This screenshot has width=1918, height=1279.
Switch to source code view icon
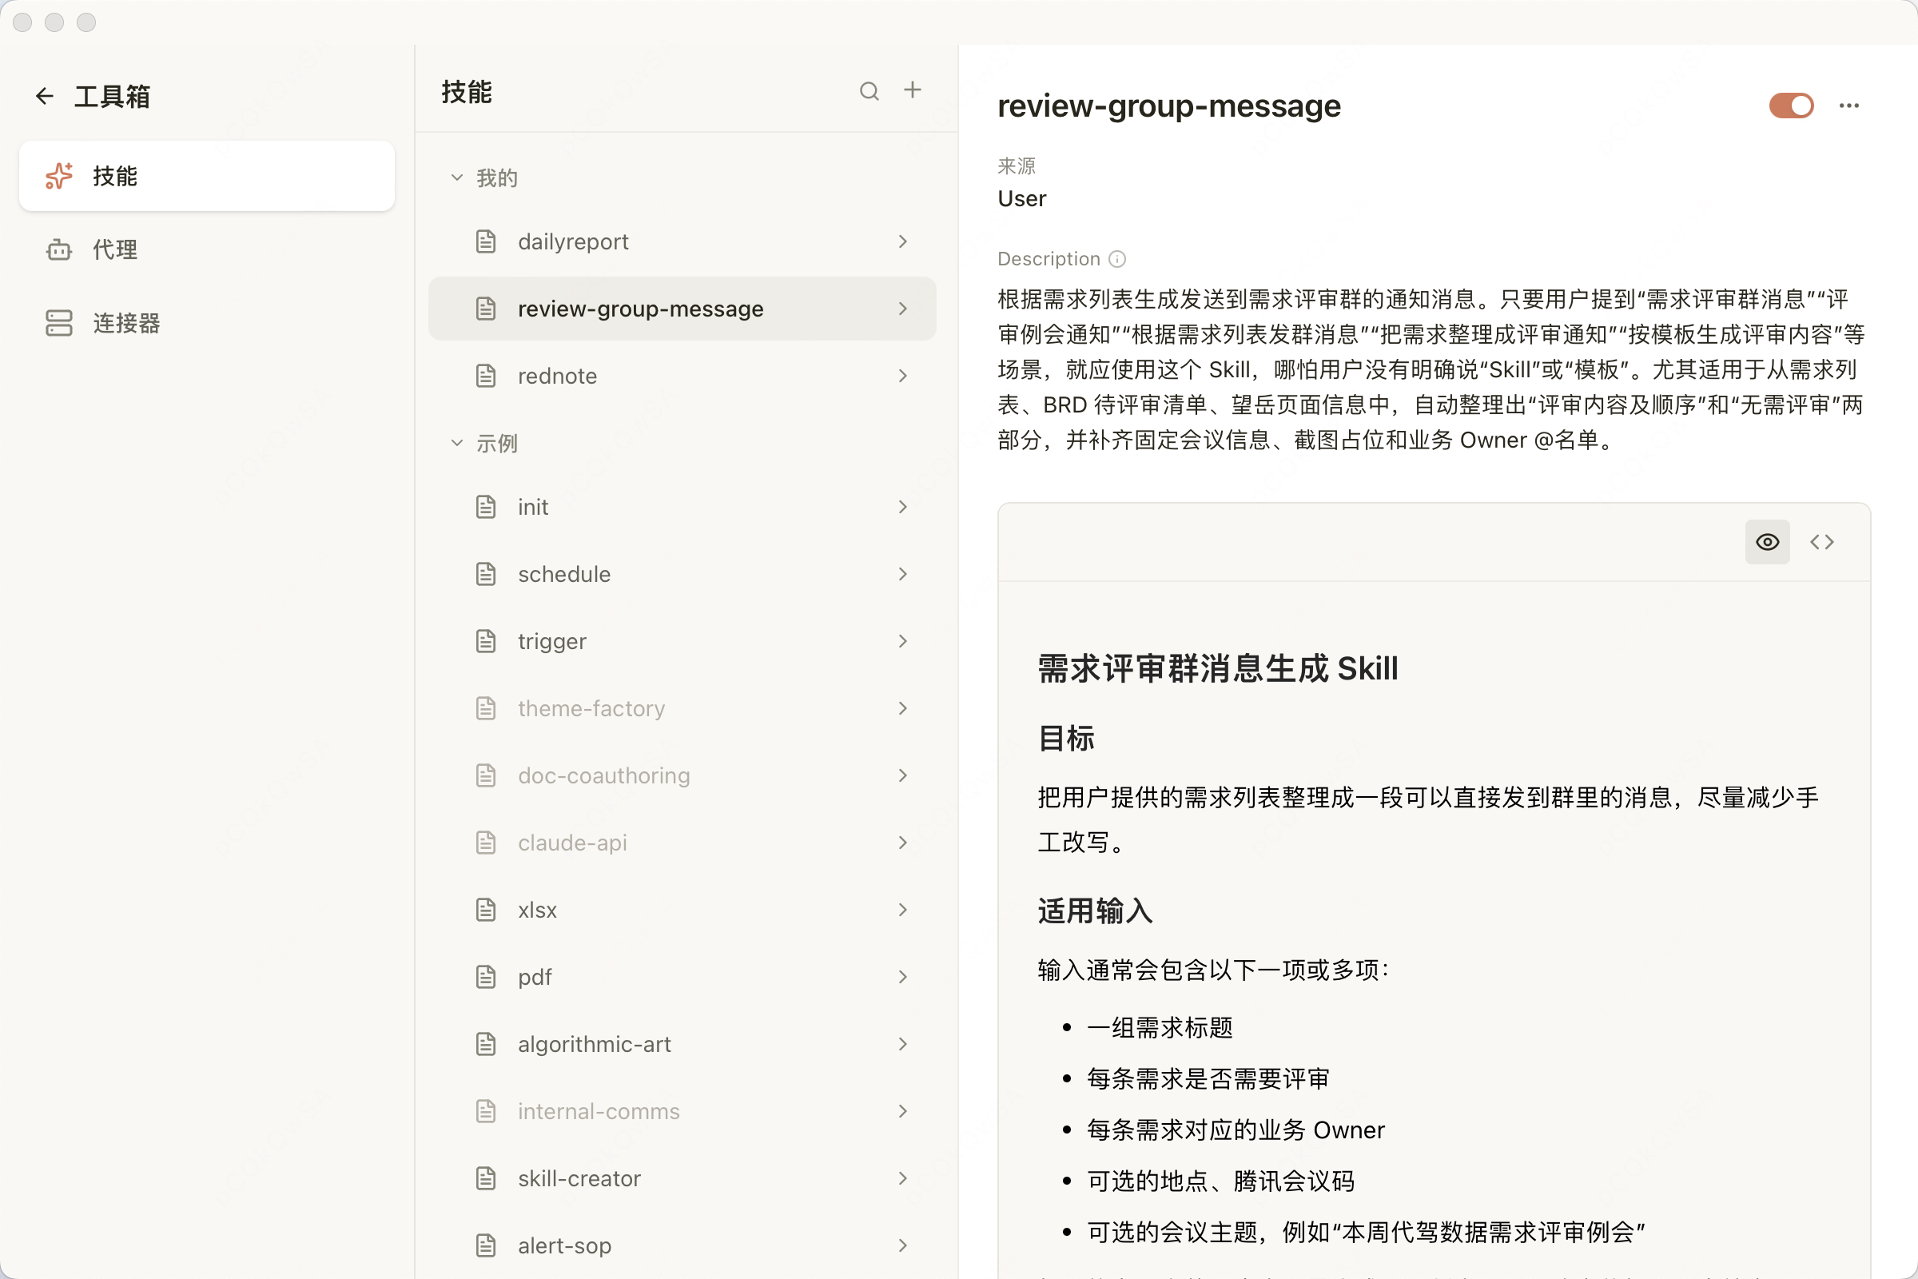click(x=1822, y=542)
